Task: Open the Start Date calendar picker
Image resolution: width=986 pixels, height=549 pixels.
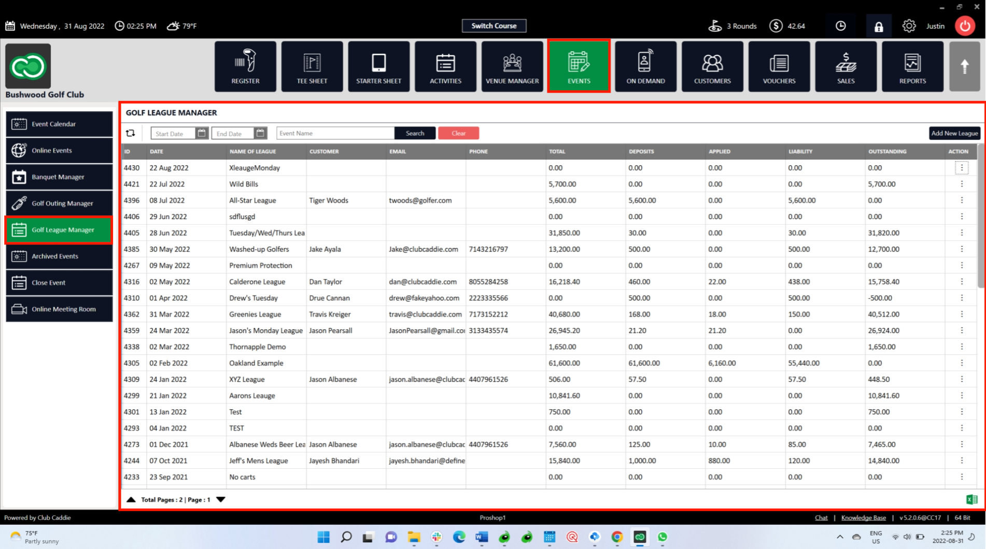Action: pyautogui.click(x=202, y=134)
